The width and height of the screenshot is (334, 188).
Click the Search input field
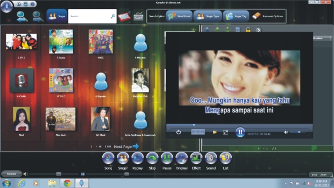(x=92, y=16)
